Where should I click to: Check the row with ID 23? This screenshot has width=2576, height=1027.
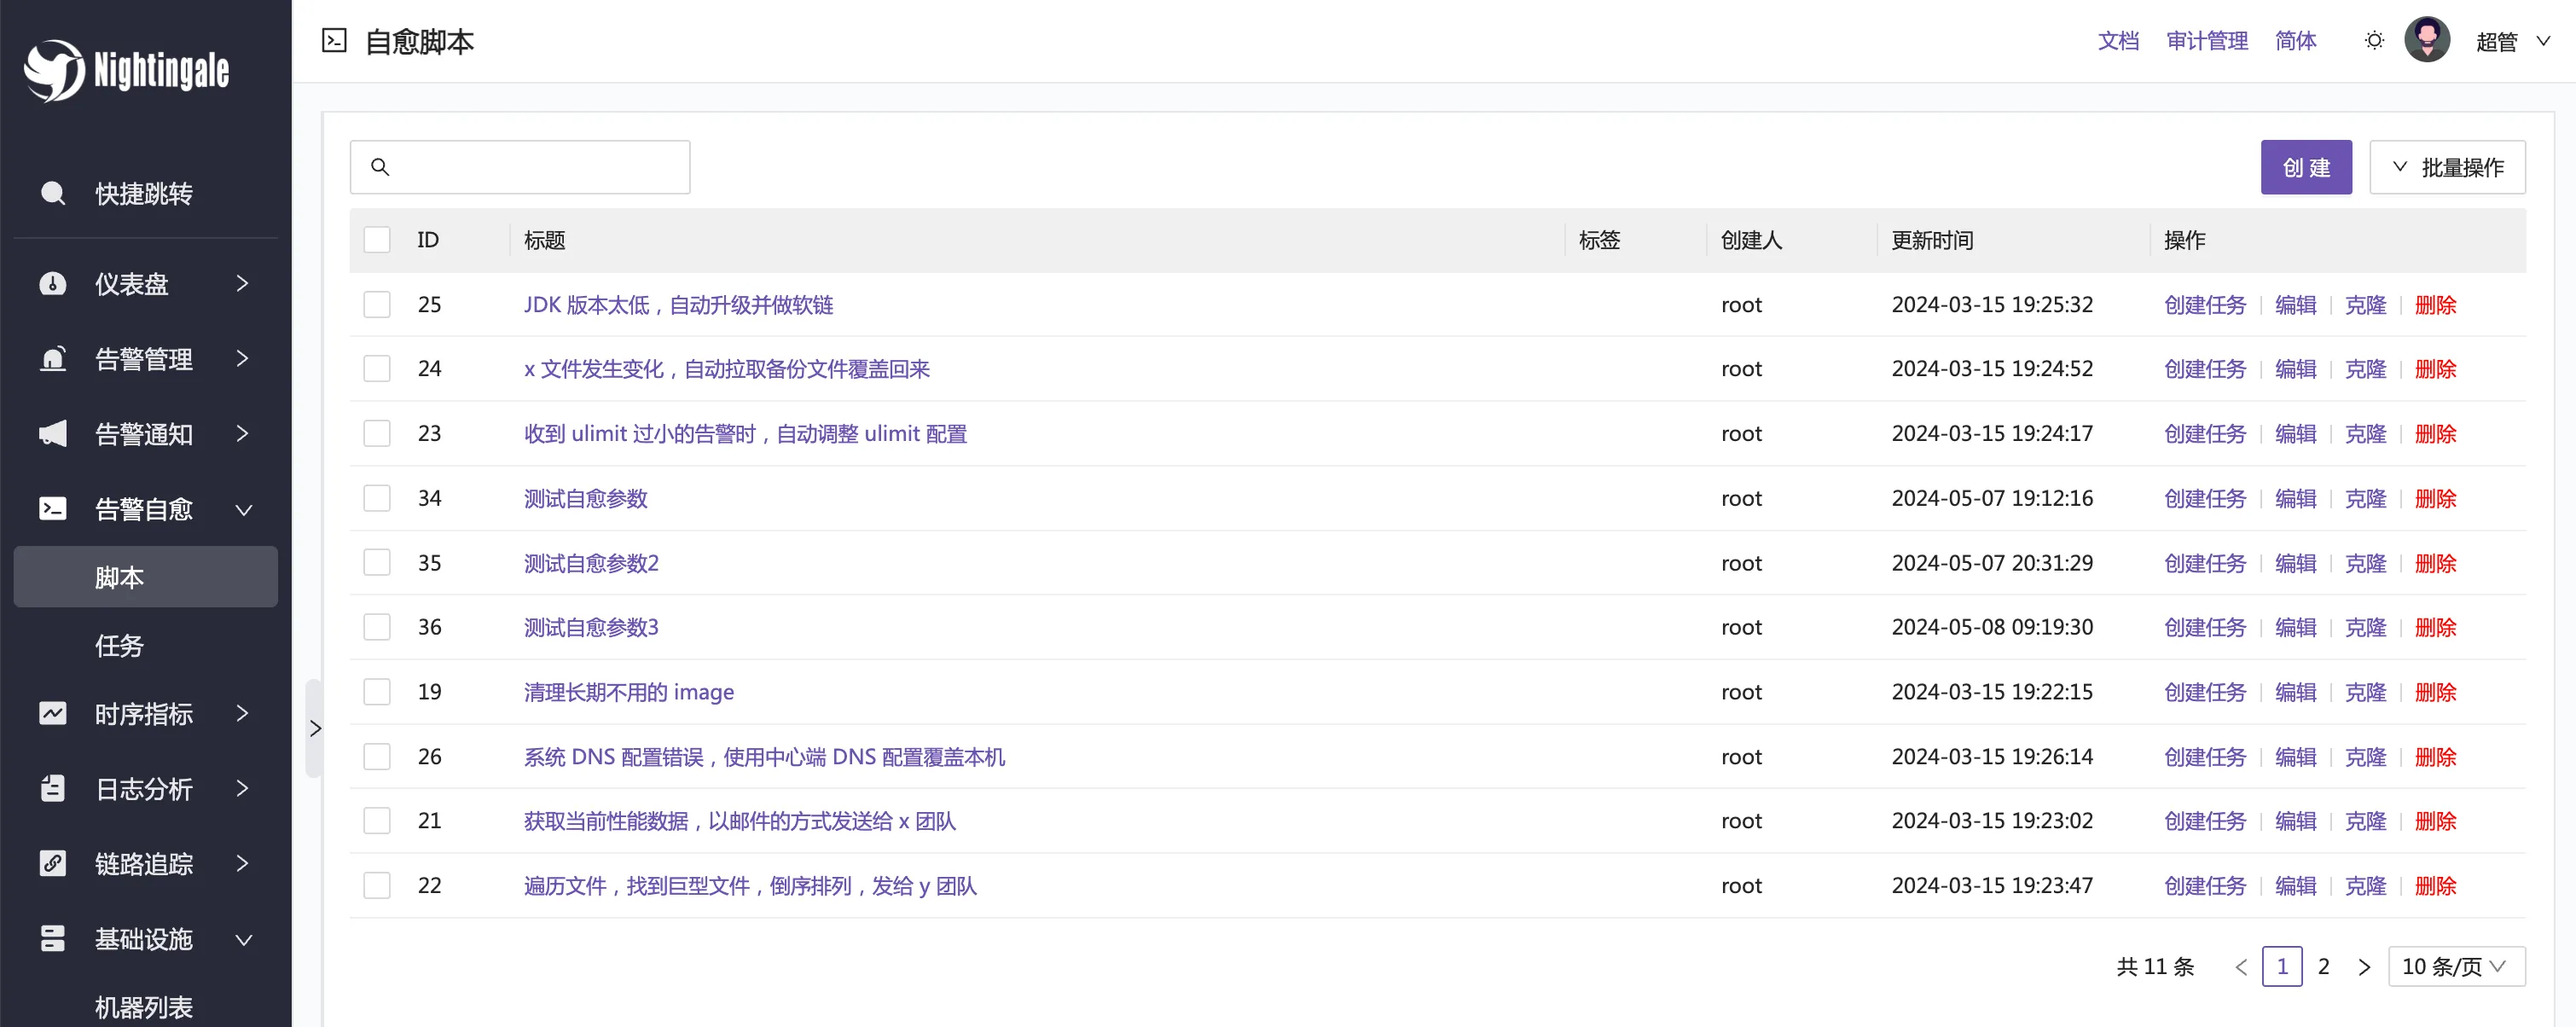point(377,433)
